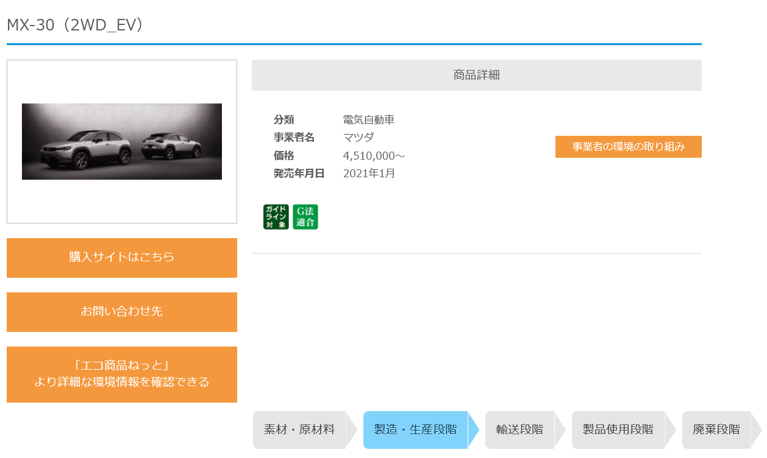
Task: Click the 「エコ商品ねっと」 detailed info button
Action: 122,374
